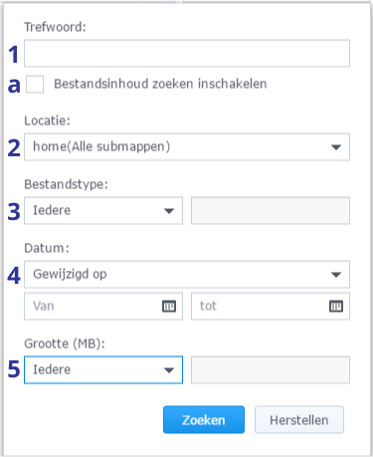This screenshot has width=373, height=457.
Task: Click the Herstellen button
Action: (299, 420)
